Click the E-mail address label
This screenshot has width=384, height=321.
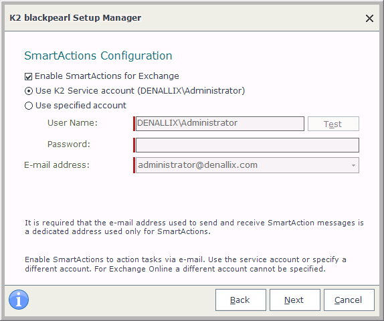(x=57, y=165)
